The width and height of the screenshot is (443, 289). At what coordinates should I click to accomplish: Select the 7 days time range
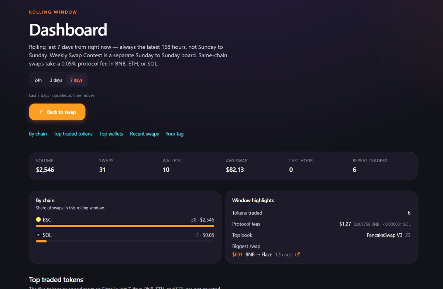click(76, 80)
